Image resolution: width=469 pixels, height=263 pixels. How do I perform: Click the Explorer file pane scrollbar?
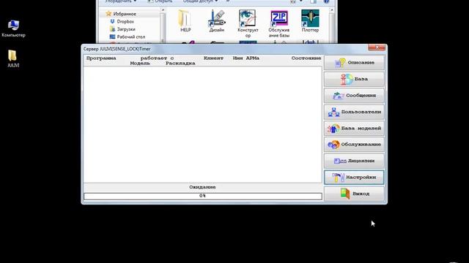pos(332,26)
